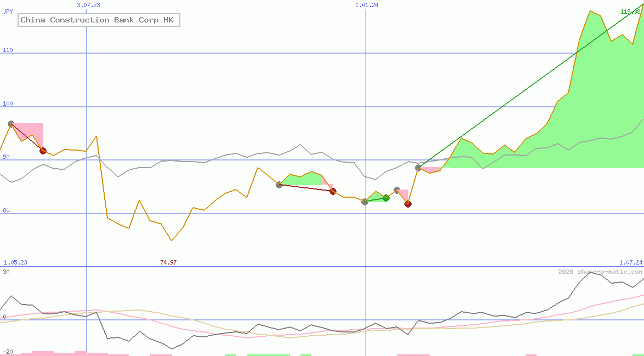Select the red marker before the long green rally
Image resolution: width=644 pixels, height=356 pixels.
point(408,204)
